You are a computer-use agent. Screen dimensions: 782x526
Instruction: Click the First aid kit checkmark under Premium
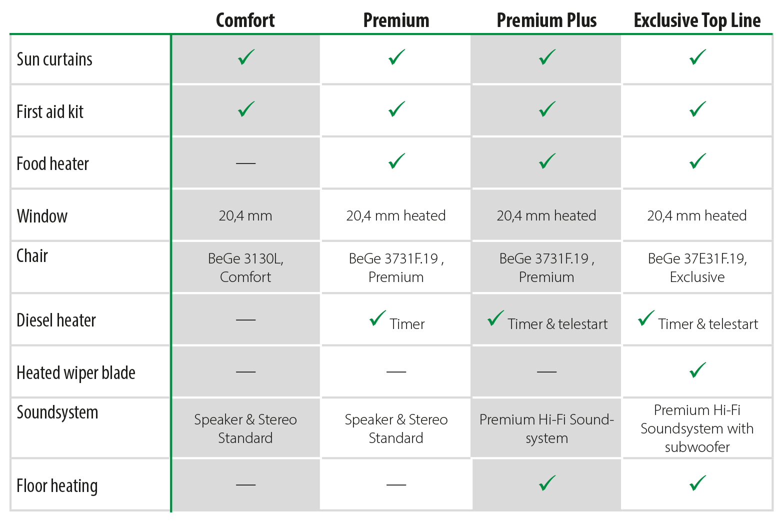coord(396,109)
